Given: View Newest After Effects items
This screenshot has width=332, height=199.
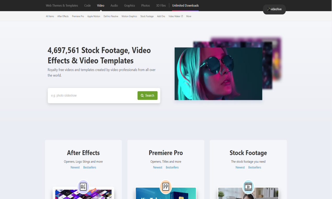Looking at the screenshot, I should (75, 167).
